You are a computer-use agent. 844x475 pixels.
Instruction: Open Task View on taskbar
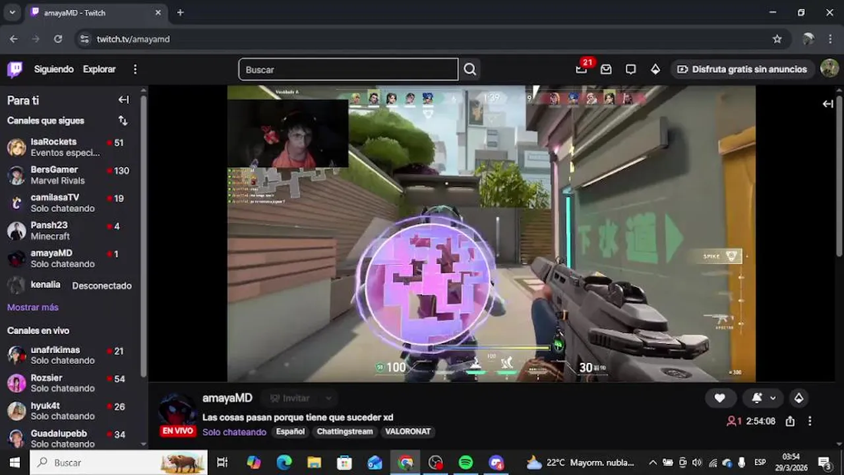click(222, 462)
